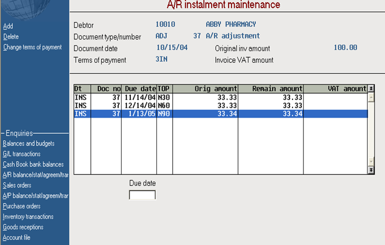Open Purchase orders enquiry
The image size is (385, 245).
point(22,206)
